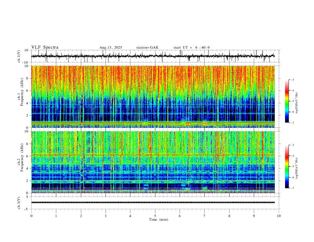Click the time axis tick label "0"
Screen dimensions: 314x242
[31, 216]
